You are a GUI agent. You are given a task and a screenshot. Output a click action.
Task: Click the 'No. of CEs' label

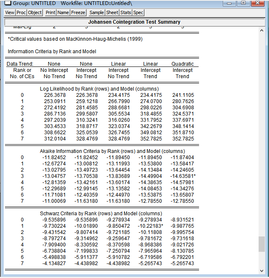pos(22,76)
